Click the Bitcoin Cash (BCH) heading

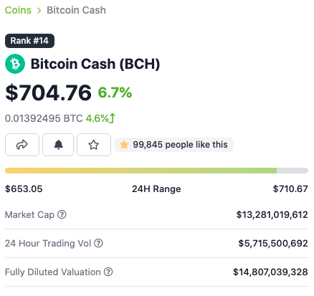(95, 64)
